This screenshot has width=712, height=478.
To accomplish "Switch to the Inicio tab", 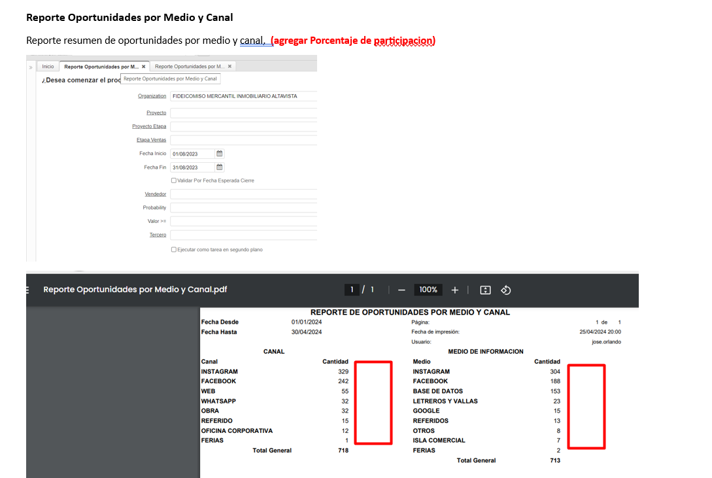I will [x=48, y=67].
